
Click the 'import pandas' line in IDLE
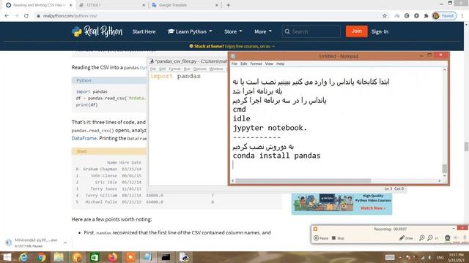[x=175, y=76]
